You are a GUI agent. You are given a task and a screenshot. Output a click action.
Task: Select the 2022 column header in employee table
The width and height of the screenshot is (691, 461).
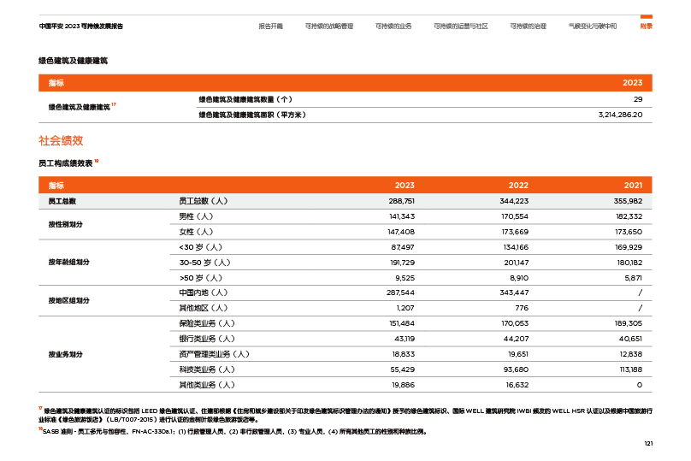click(x=517, y=186)
